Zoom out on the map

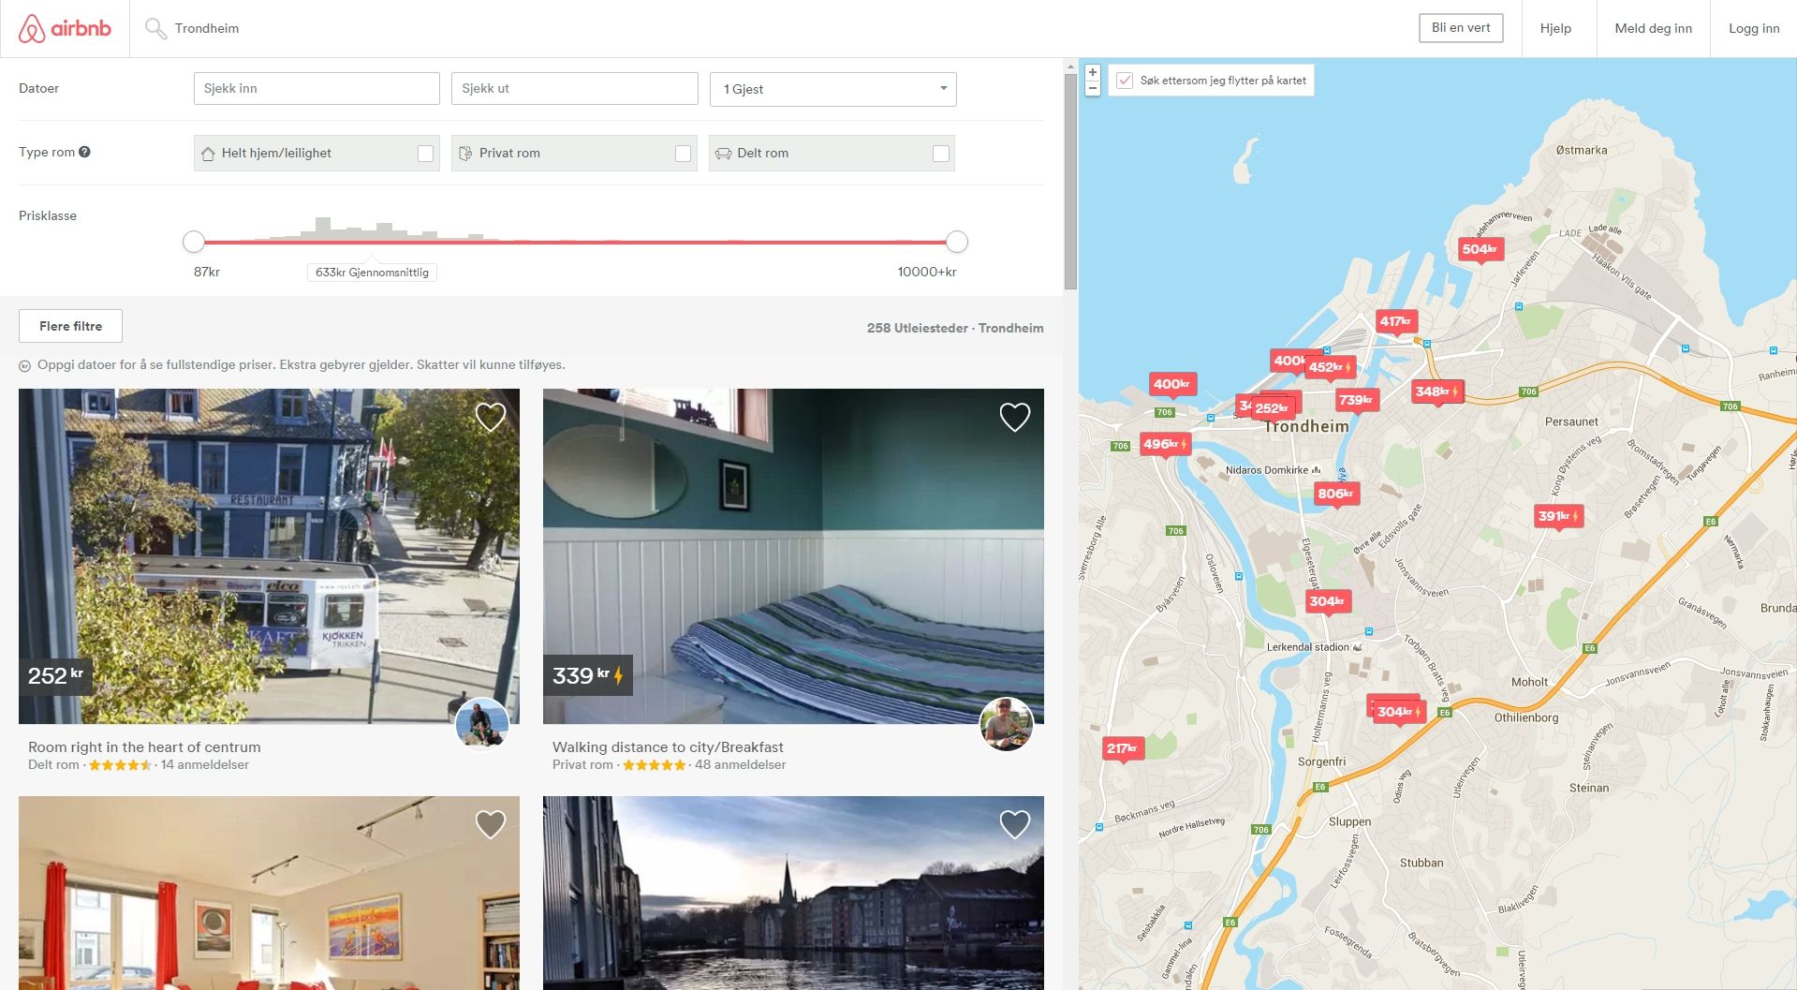(1092, 88)
